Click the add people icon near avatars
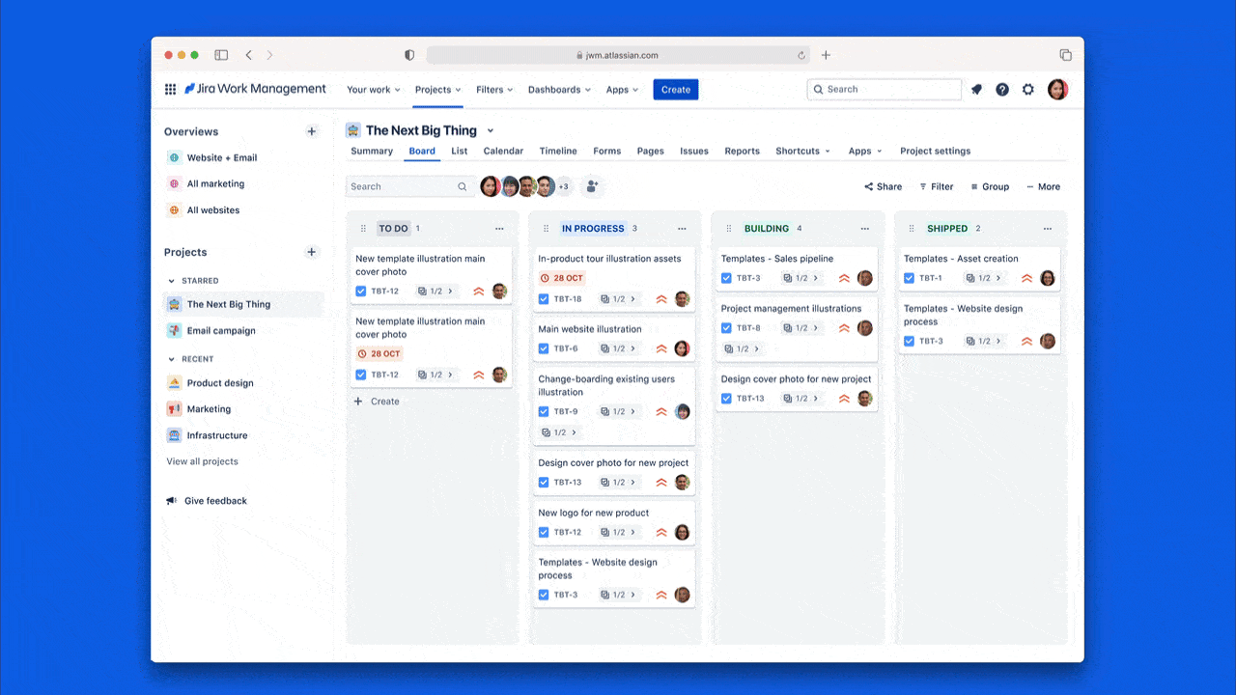The width and height of the screenshot is (1236, 695). tap(592, 186)
